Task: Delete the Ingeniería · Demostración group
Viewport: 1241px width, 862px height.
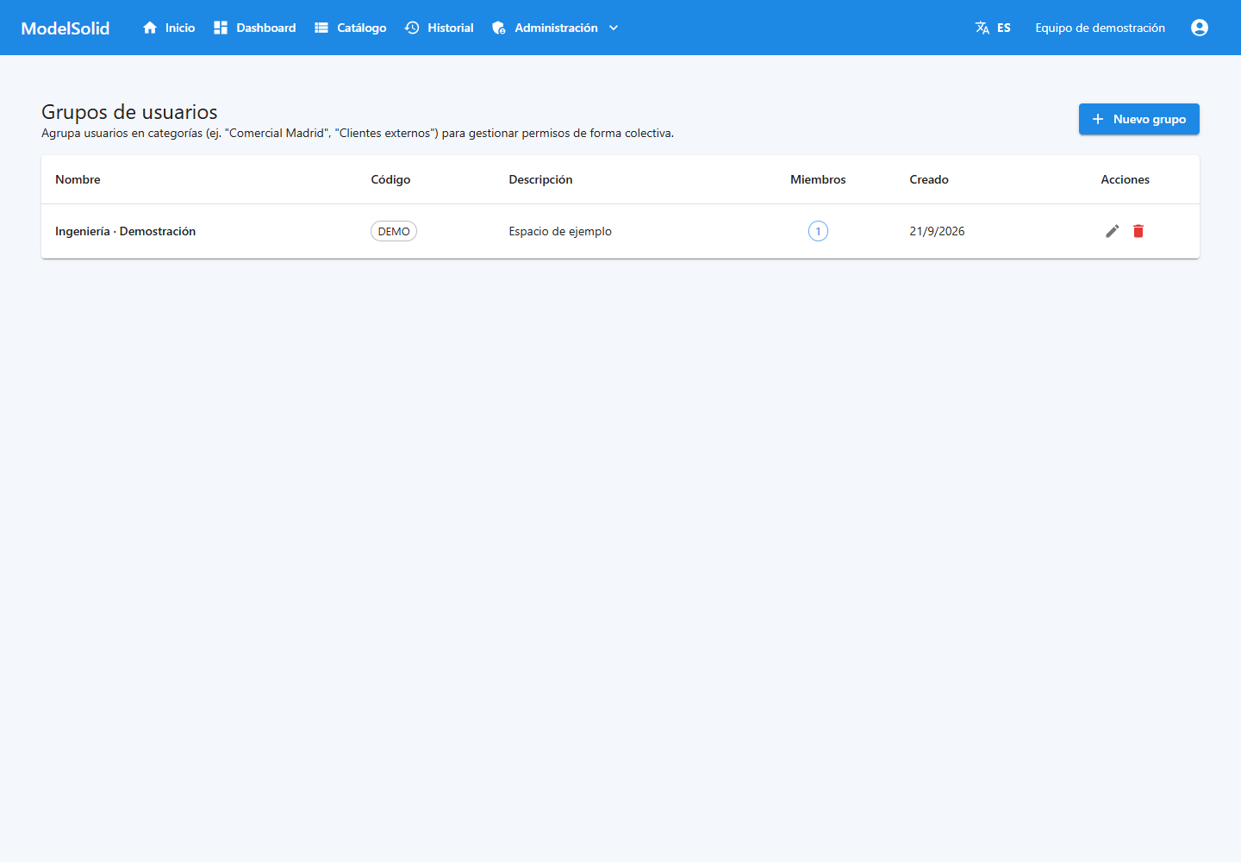Action: click(x=1138, y=231)
